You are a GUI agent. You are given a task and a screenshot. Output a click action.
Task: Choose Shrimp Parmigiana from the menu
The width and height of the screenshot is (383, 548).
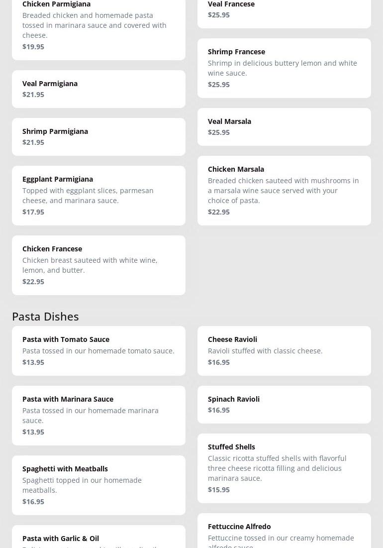click(98, 137)
